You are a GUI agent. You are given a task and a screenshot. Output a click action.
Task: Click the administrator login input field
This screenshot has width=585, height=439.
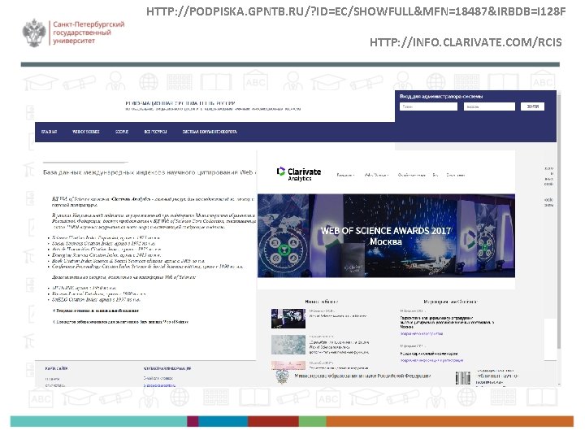pos(428,106)
